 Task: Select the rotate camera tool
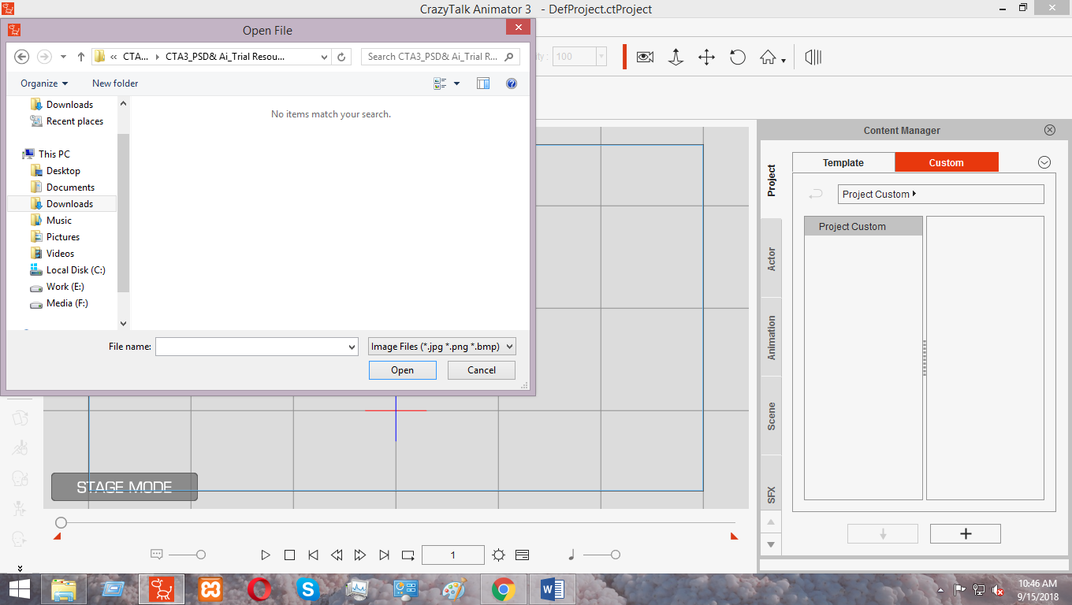click(x=737, y=57)
